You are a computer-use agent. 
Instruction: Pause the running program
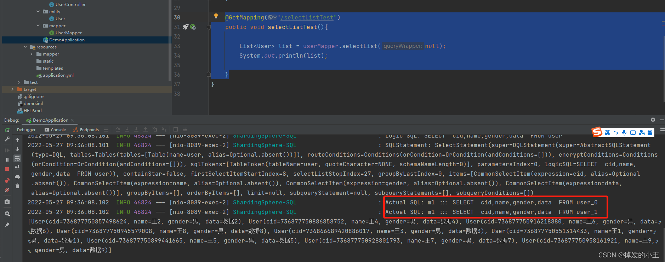[x=7, y=160]
